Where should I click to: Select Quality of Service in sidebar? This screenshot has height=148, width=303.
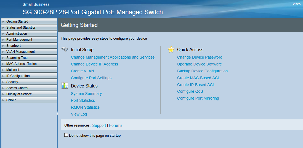(x=19, y=94)
